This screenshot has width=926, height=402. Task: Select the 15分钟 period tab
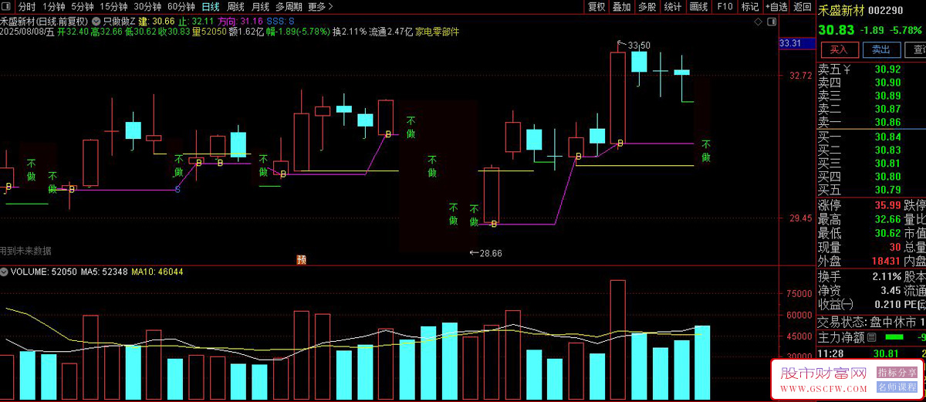113,6
